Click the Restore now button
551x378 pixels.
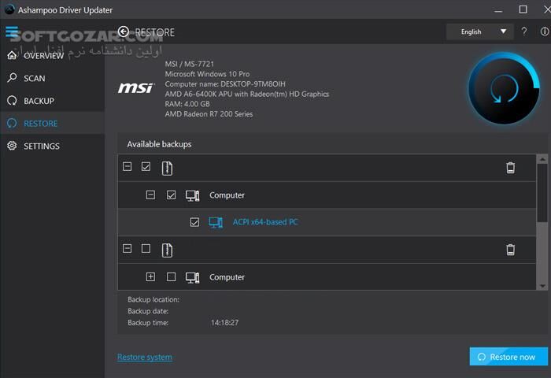pos(506,357)
